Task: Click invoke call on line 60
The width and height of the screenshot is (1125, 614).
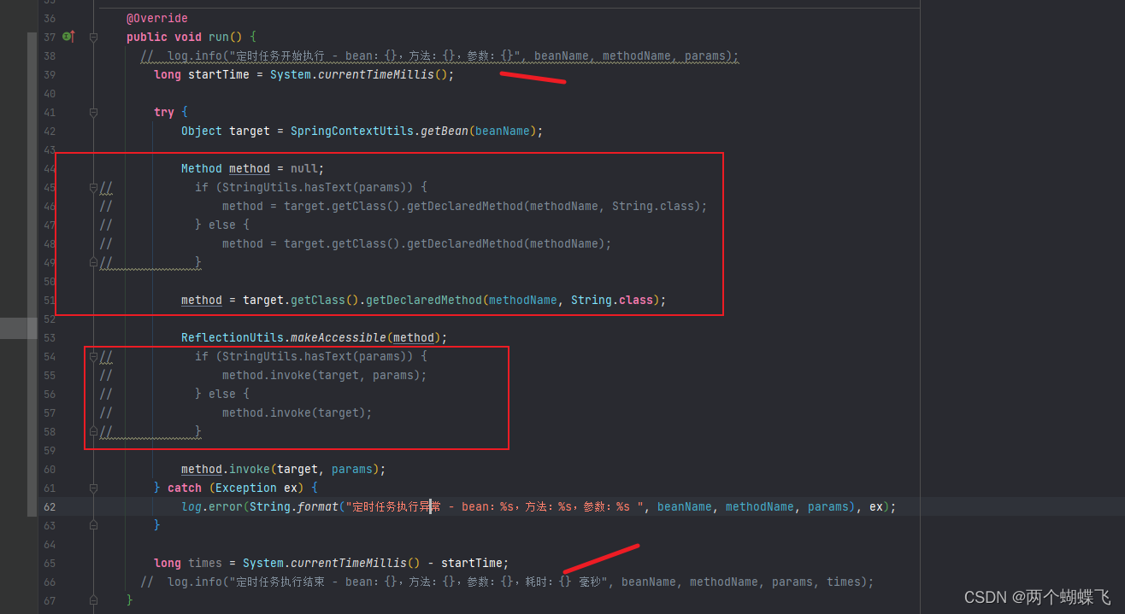Action: click(x=250, y=469)
